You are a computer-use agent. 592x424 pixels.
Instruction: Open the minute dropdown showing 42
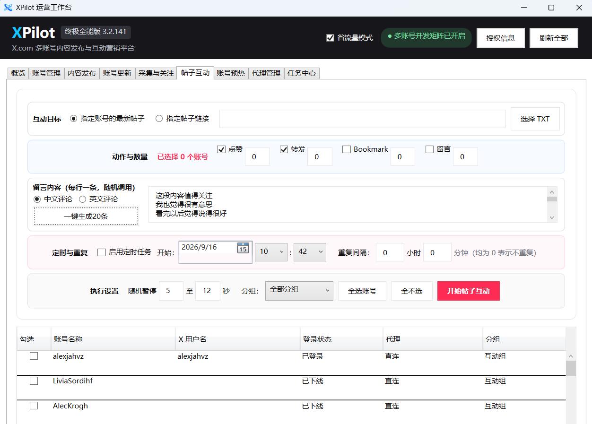[x=310, y=252]
